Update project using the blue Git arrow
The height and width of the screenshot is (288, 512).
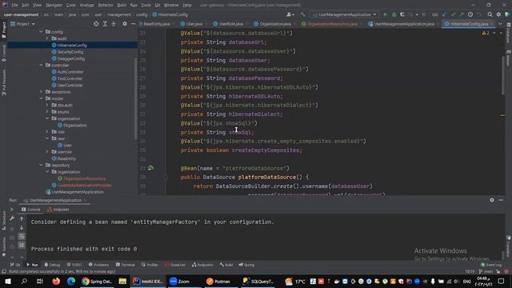coord(444,14)
